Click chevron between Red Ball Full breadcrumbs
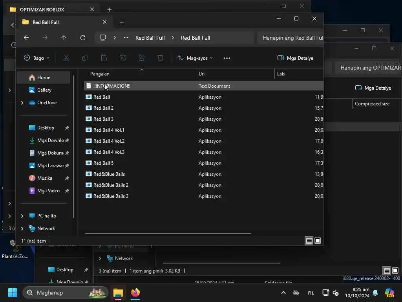The width and height of the screenshot is (402, 302). pyautogui.click(x=173, y=38)
